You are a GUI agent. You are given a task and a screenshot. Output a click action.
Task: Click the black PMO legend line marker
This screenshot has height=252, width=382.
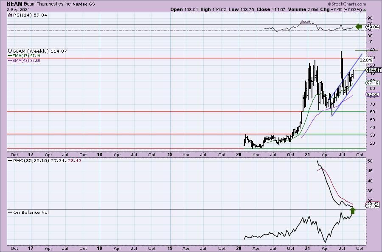click(10, 161)
